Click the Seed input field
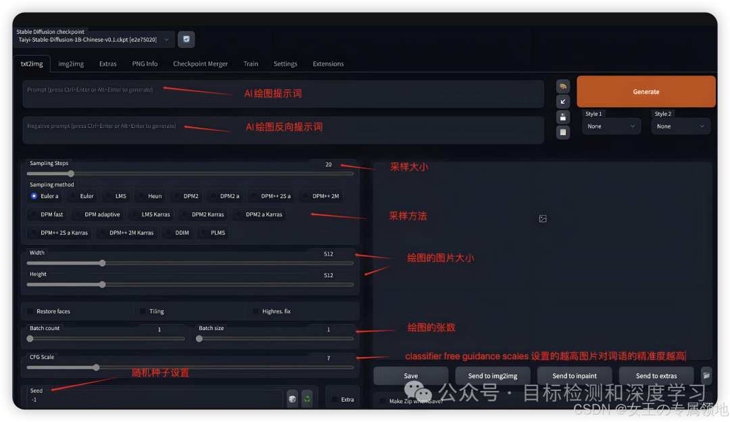The image size is (730, 422). [155, 400]
